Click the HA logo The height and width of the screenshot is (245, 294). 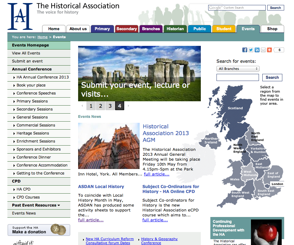20,16
